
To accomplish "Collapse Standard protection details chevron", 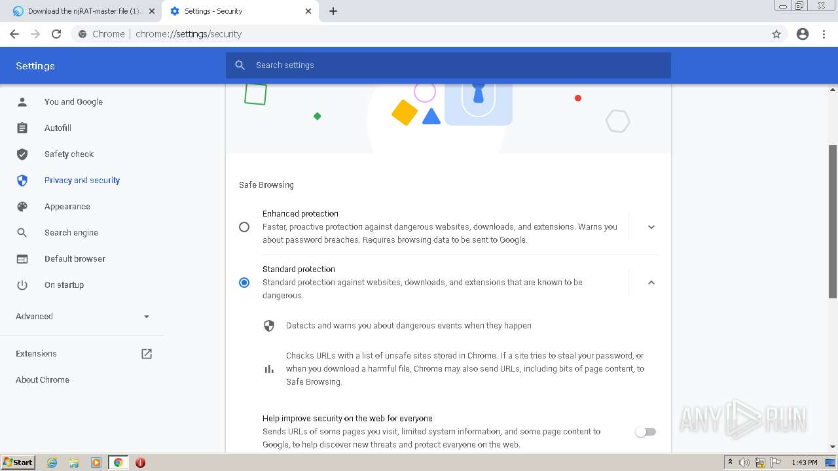I will click(651, 283).
